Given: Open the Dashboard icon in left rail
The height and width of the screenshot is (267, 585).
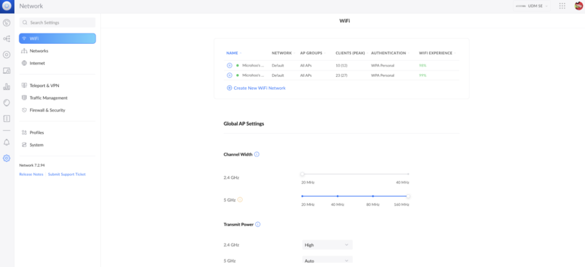Looking at the screenshot, I should coord(6,23).
